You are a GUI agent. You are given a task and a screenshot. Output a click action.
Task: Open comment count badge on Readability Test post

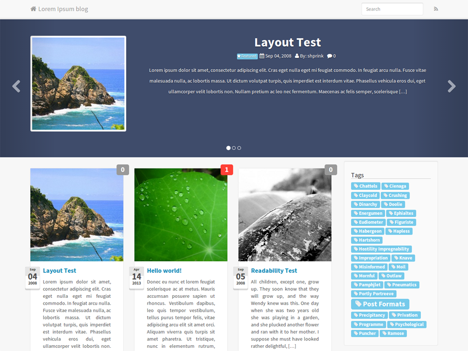point(331,170)
